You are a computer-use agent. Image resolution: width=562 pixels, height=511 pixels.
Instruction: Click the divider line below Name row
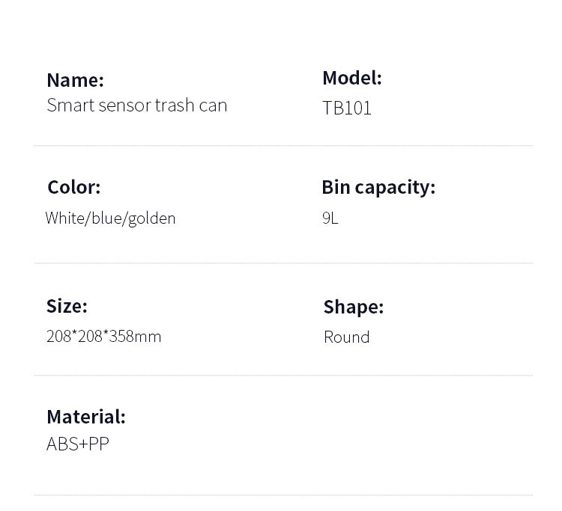283,146
